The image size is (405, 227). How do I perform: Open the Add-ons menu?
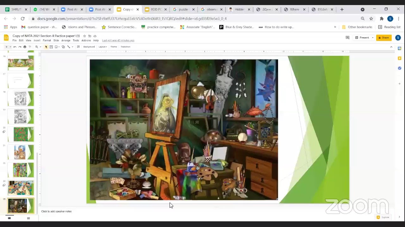[86, 40]
